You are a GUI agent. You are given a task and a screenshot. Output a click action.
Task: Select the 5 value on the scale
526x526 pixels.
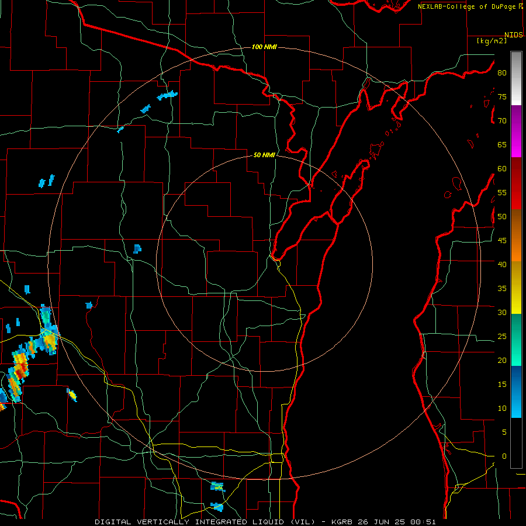(x=504, y=432)
